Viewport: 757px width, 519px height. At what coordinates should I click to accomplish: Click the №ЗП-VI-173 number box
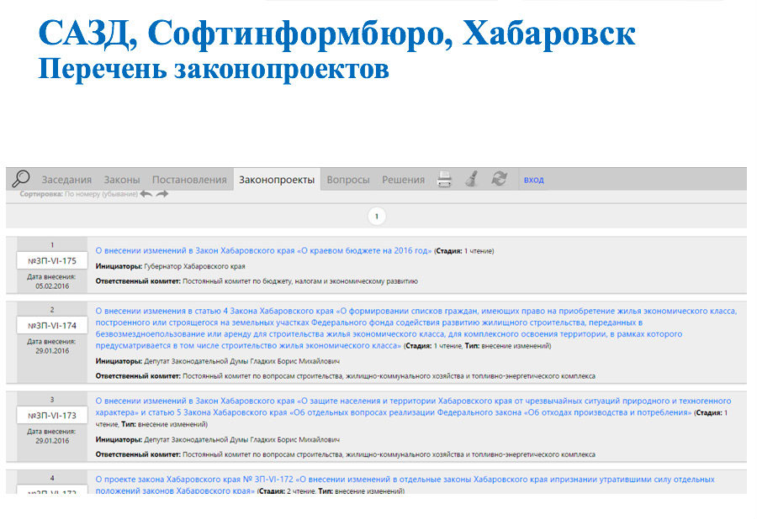[x=52, y=416]
